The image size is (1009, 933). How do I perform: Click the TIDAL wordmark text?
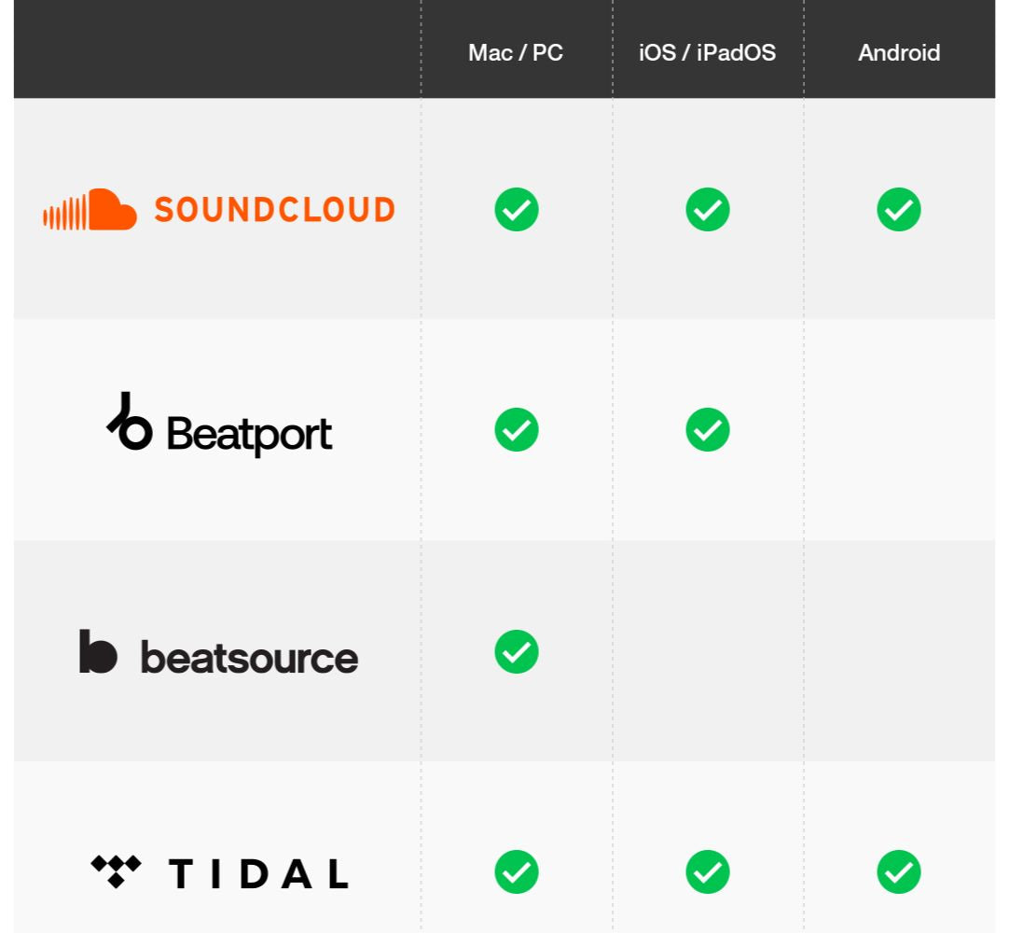258,874
